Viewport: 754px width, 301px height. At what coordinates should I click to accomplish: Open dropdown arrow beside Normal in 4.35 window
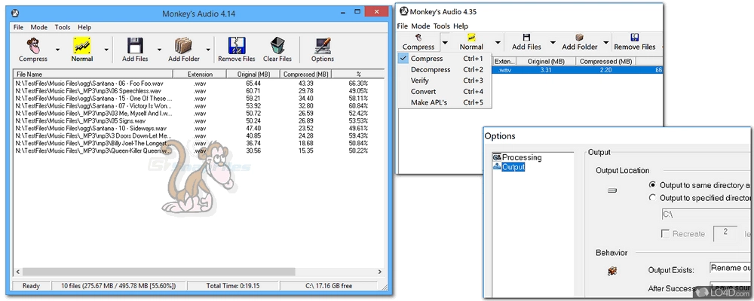tap(498, 43)
